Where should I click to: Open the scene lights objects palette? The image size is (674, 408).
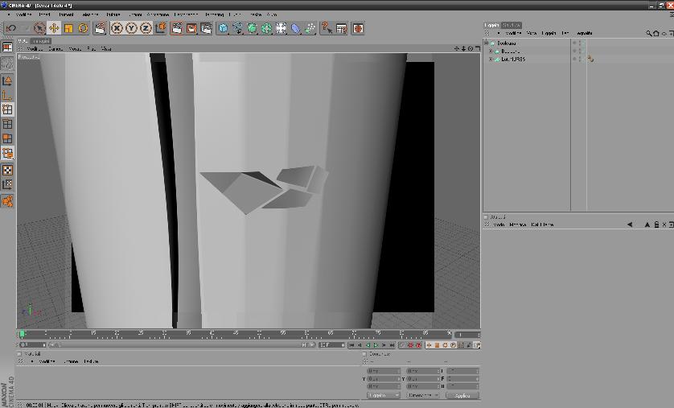[x=281, y=28]
